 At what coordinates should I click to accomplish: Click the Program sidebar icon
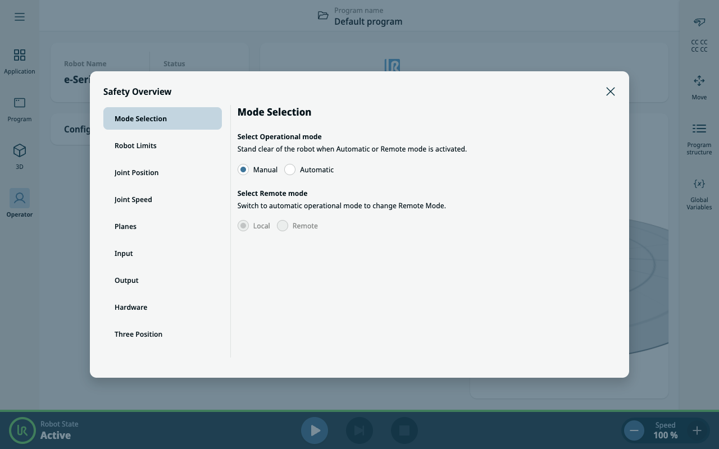point(20,103)
